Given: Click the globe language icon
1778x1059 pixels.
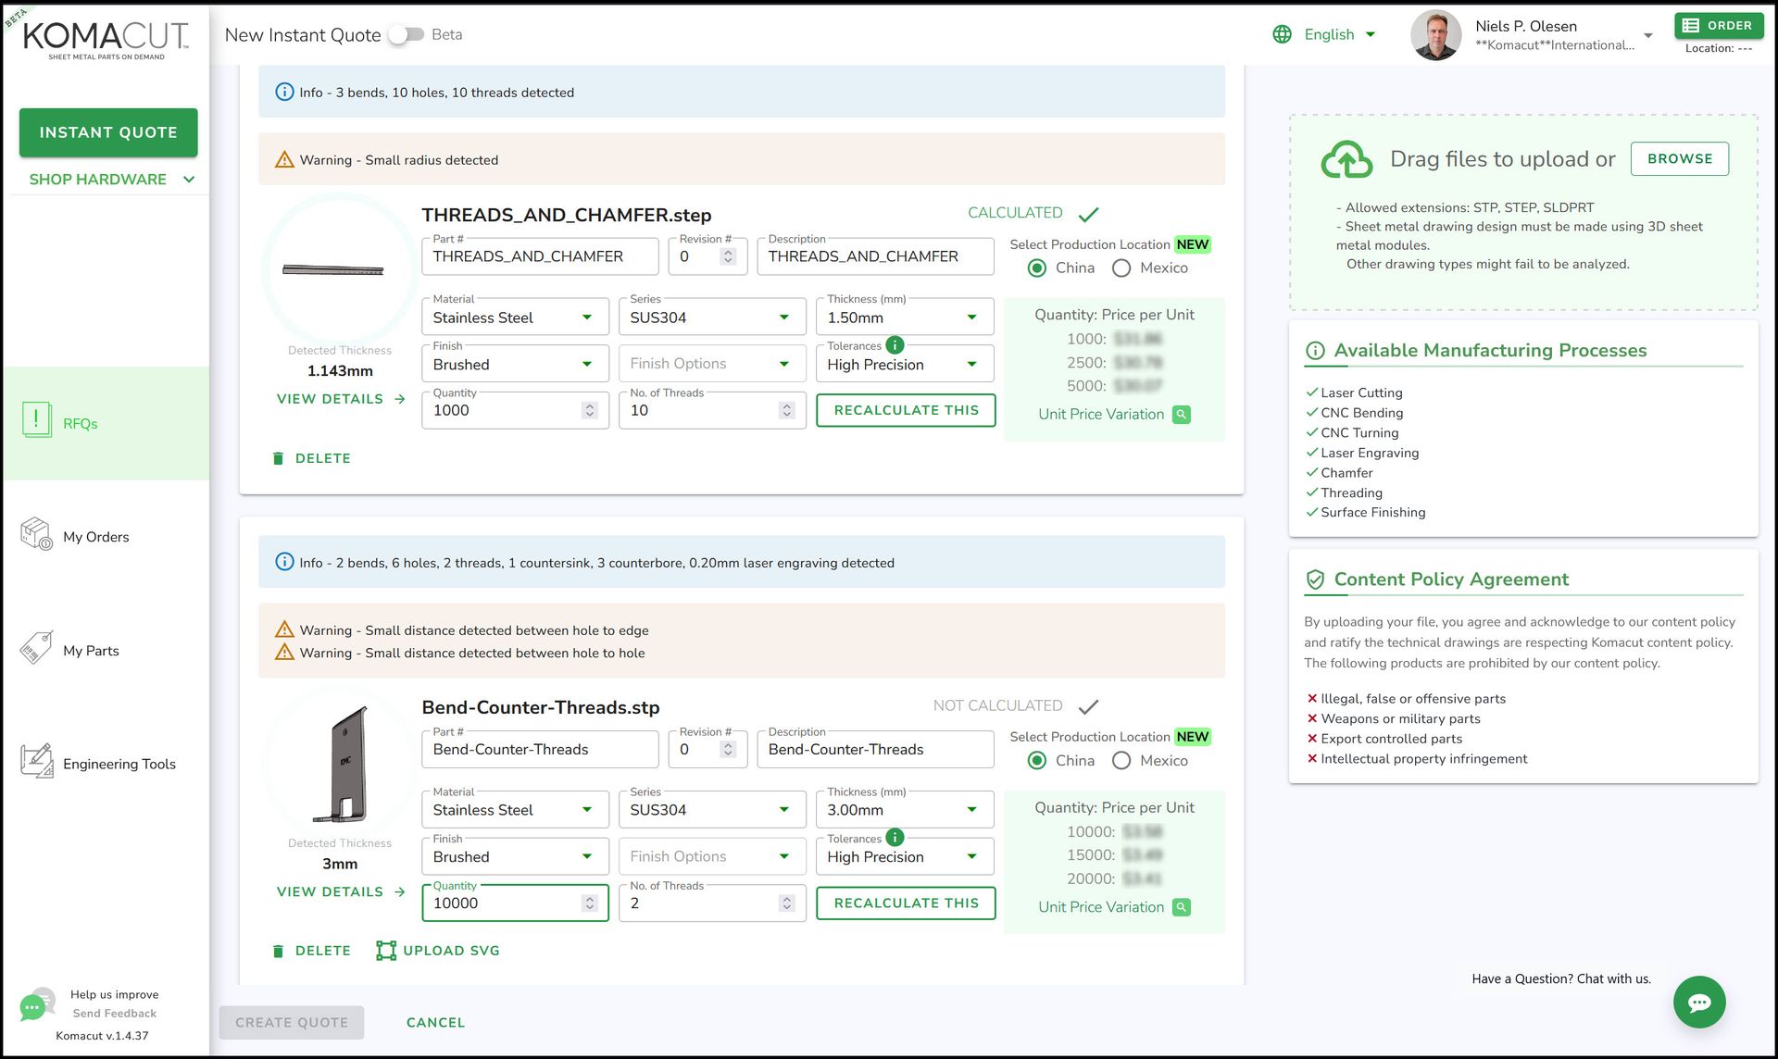Looking at the screenshot, I should [1282, 34].
